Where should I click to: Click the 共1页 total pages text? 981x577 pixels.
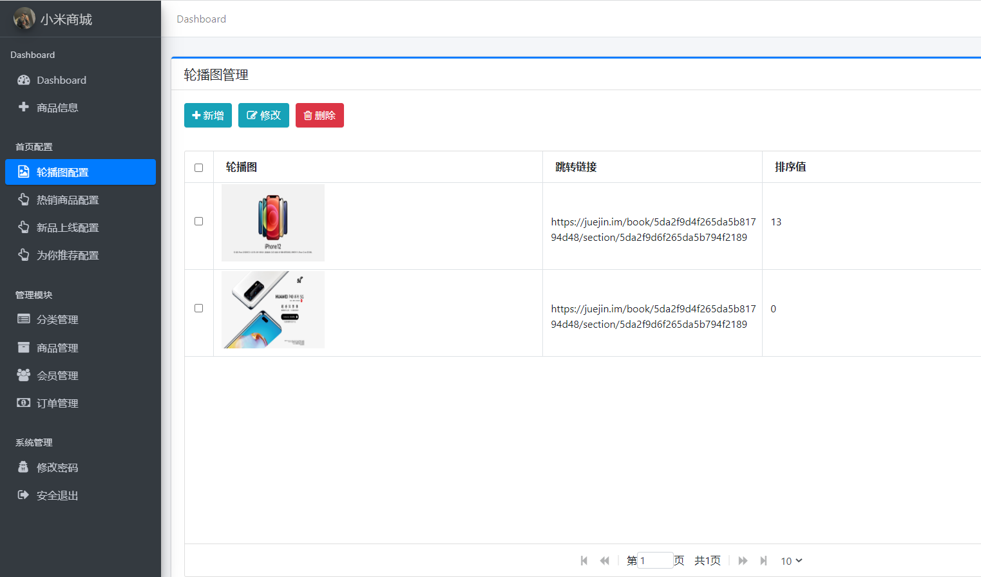pyautogui.click(x=707, y=561)
